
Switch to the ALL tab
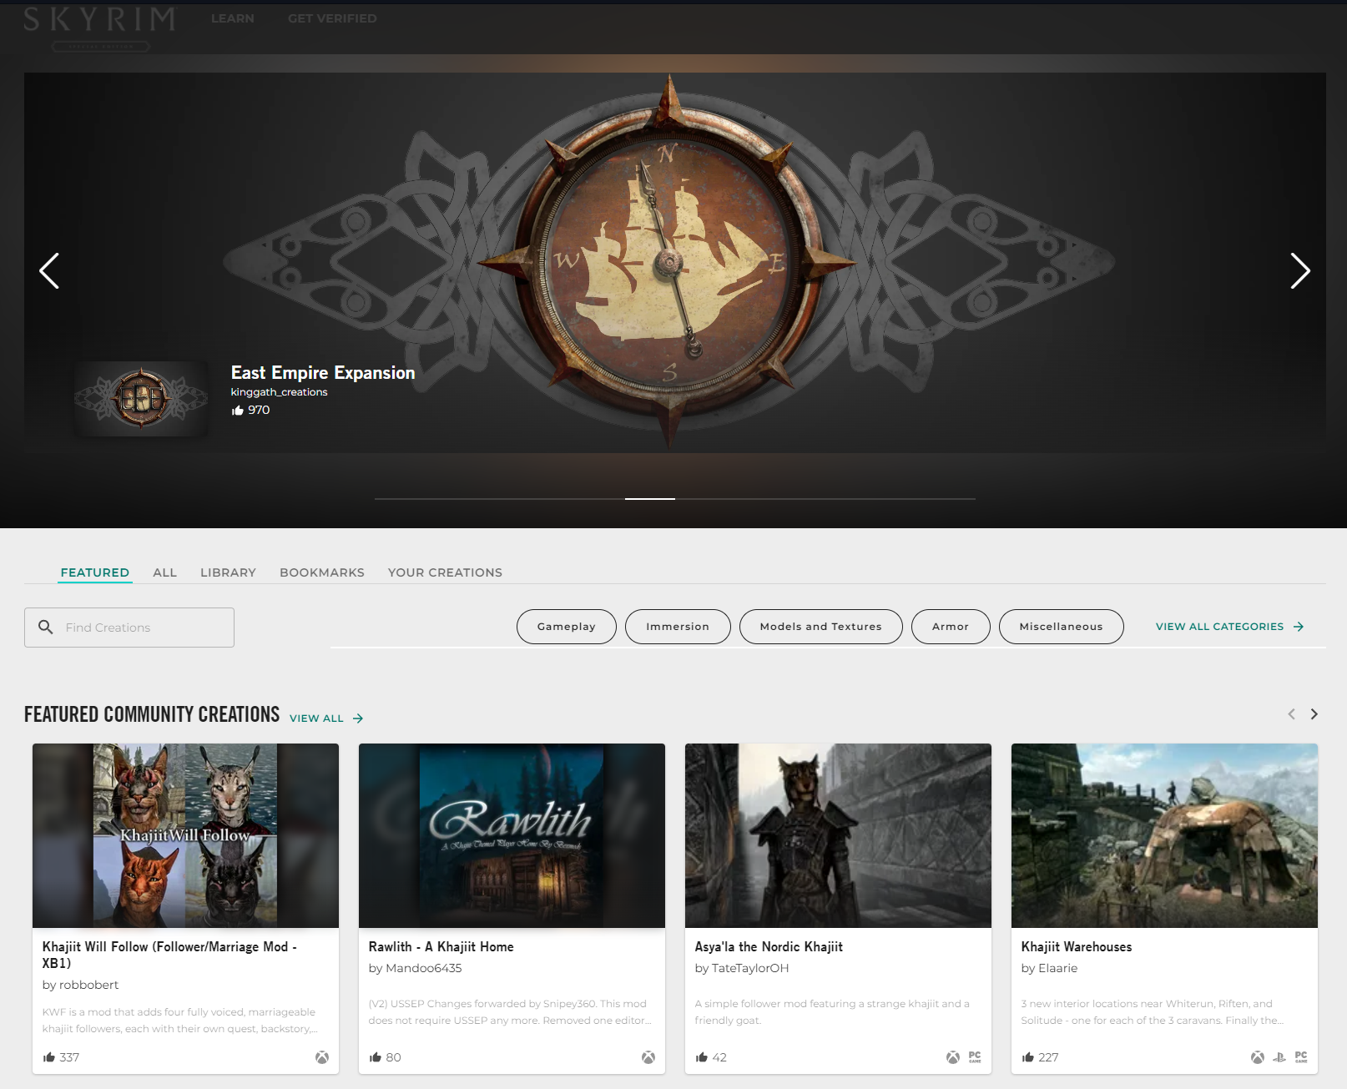click(x=165, y=572)
